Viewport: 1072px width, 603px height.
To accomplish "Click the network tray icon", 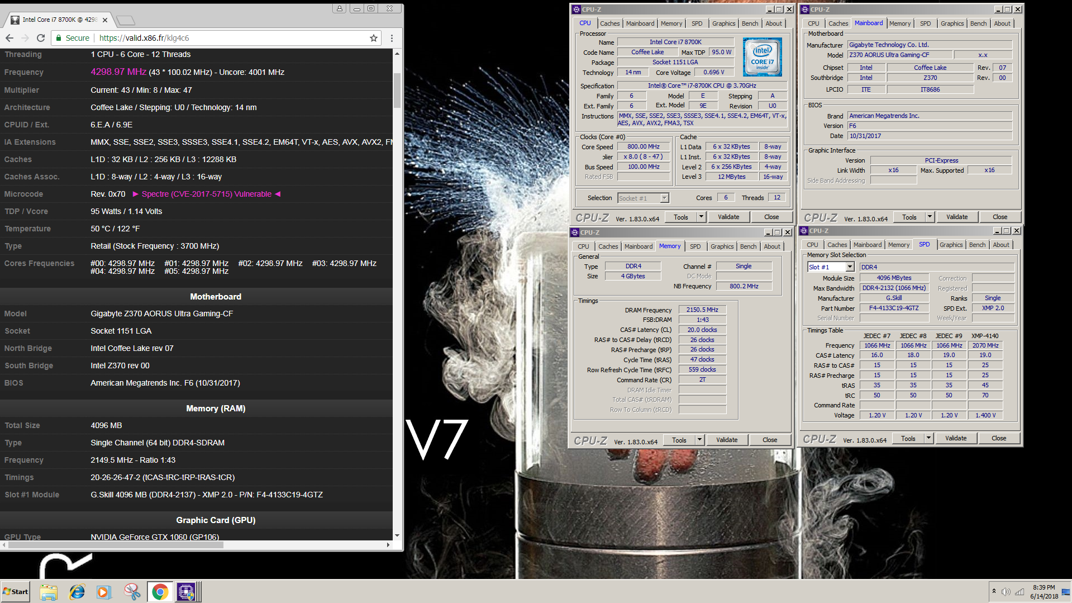I will click(1019, 592).
